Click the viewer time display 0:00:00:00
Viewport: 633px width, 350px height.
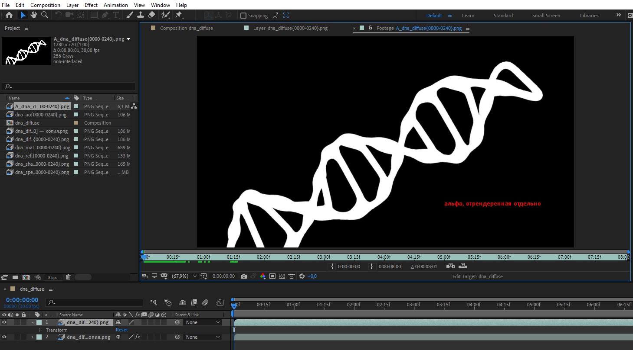coord(223,276)
